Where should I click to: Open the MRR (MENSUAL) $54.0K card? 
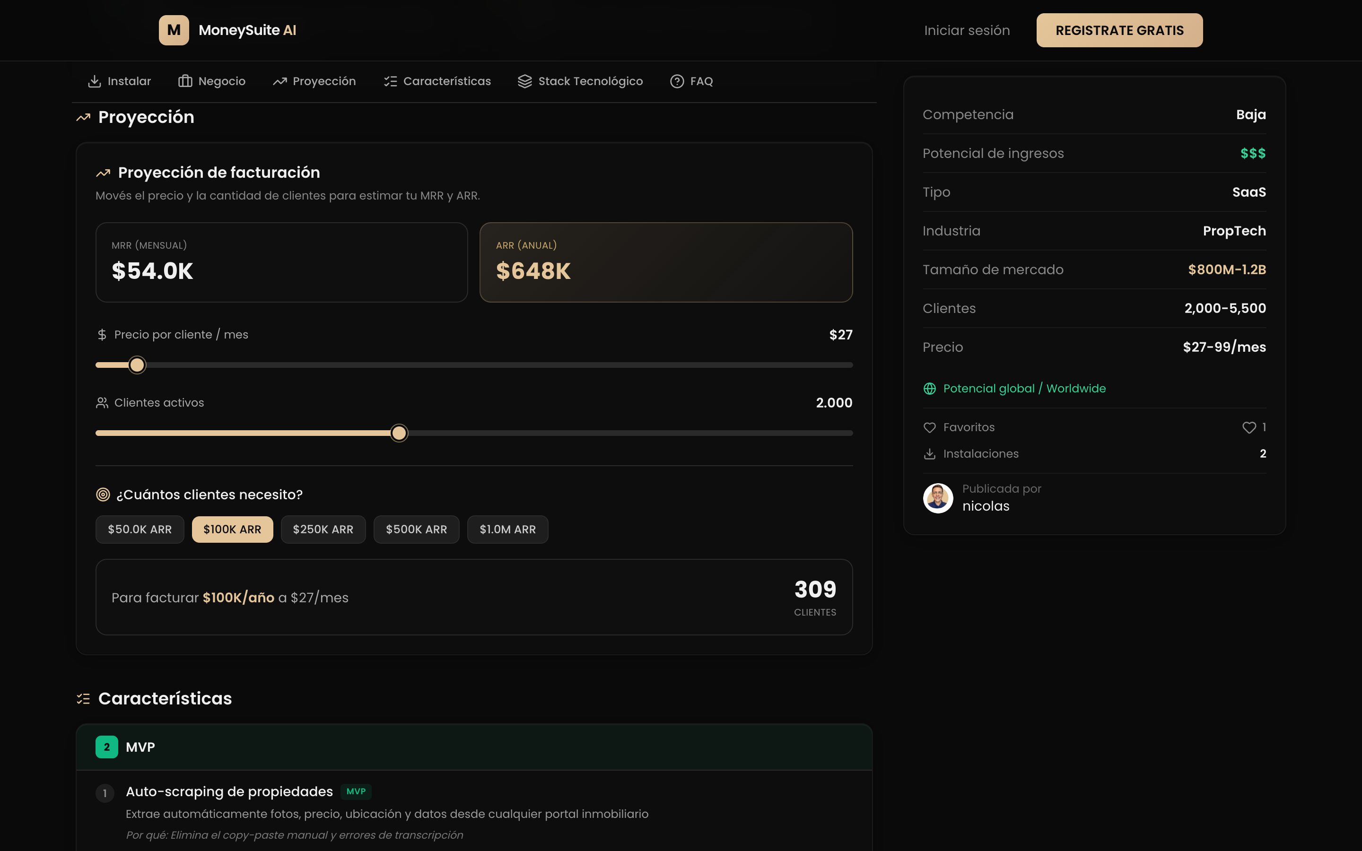[281, 262]
